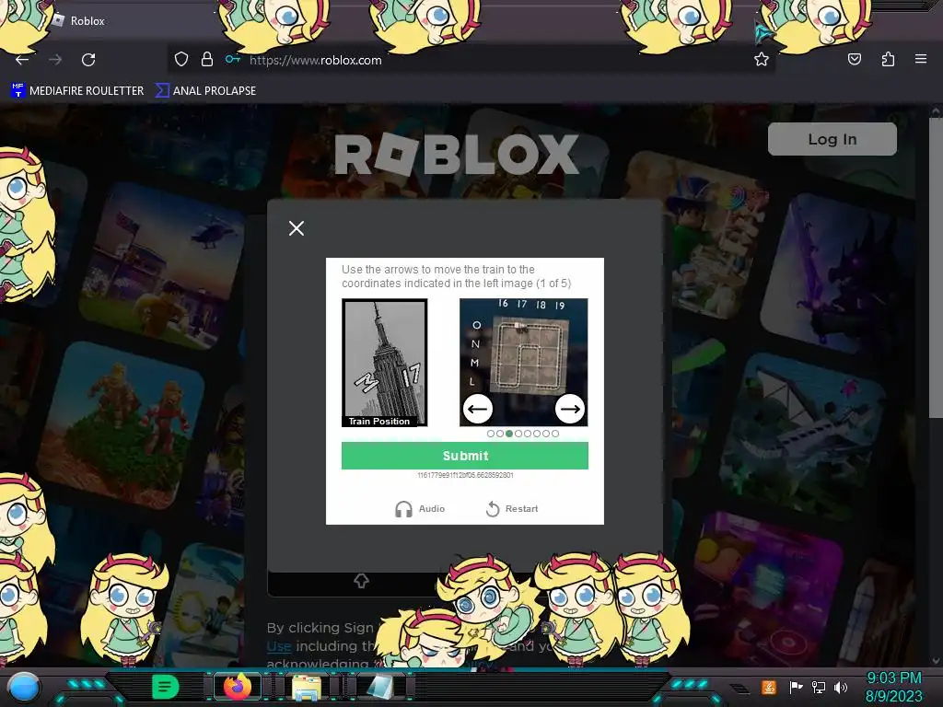Open the Firefox hamburger menu

tap(921, 59)
